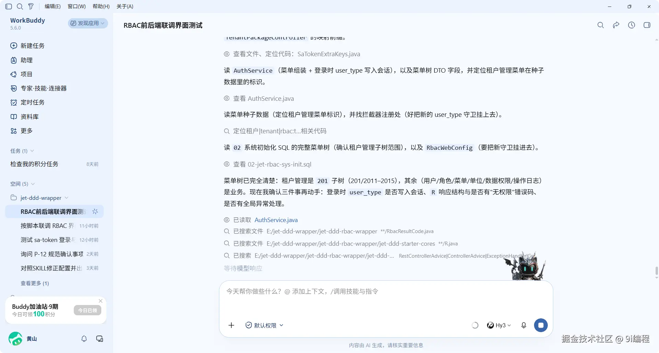Open the 按脚本联调 RBAC conversation
Viewport: 659px width, 353px height.
pyautogui.click(x=54, y=226)
